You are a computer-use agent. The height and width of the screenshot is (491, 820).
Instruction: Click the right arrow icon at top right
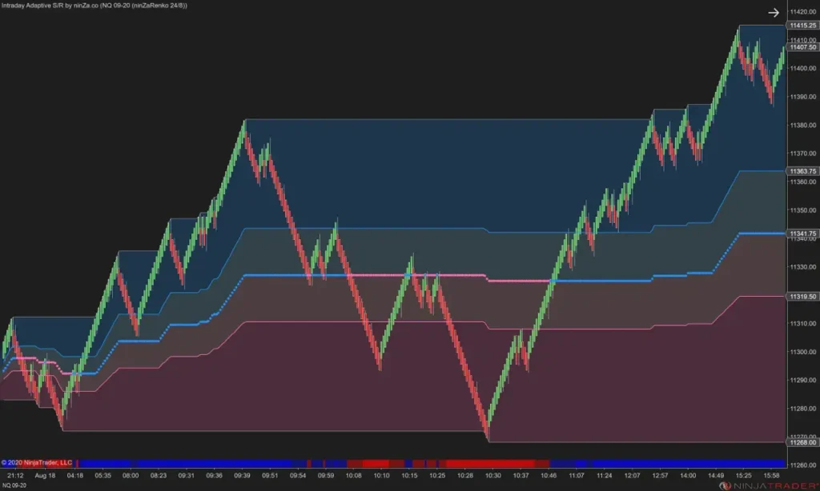point(774,13)
